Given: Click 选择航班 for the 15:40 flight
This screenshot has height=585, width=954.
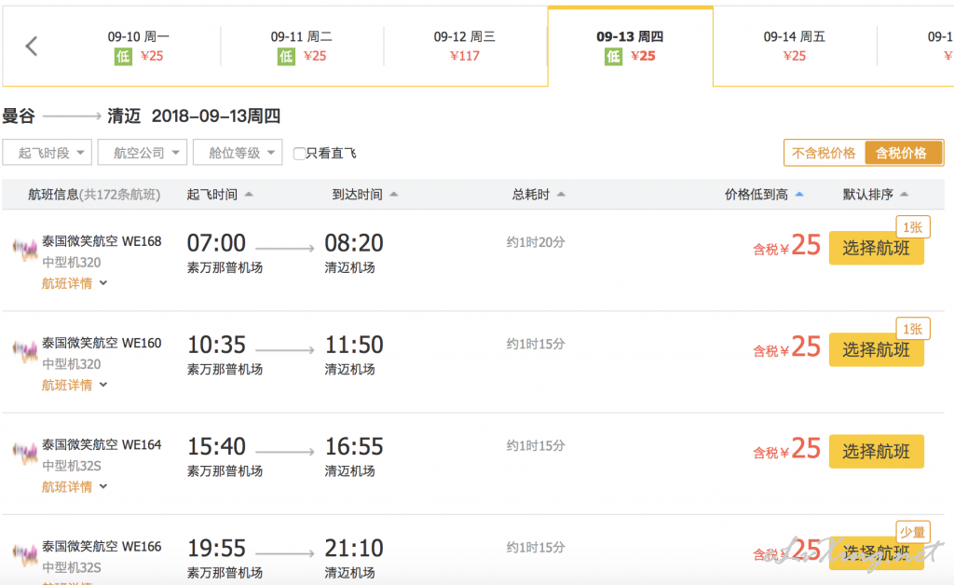Looking at the screenshot, I should point(876,451).
